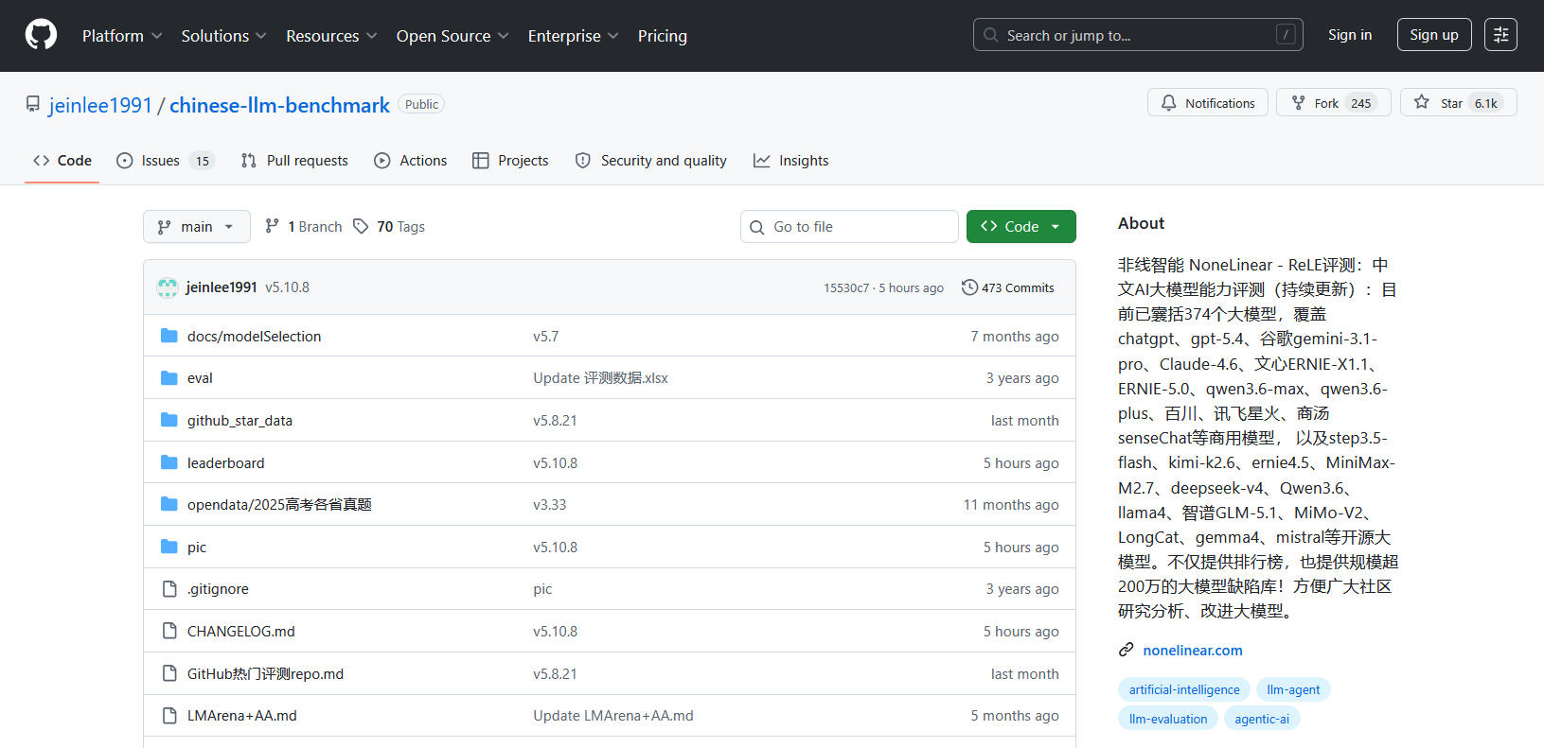
Task: Click the link icon beside nonelinear.com
Action: 1126,650
